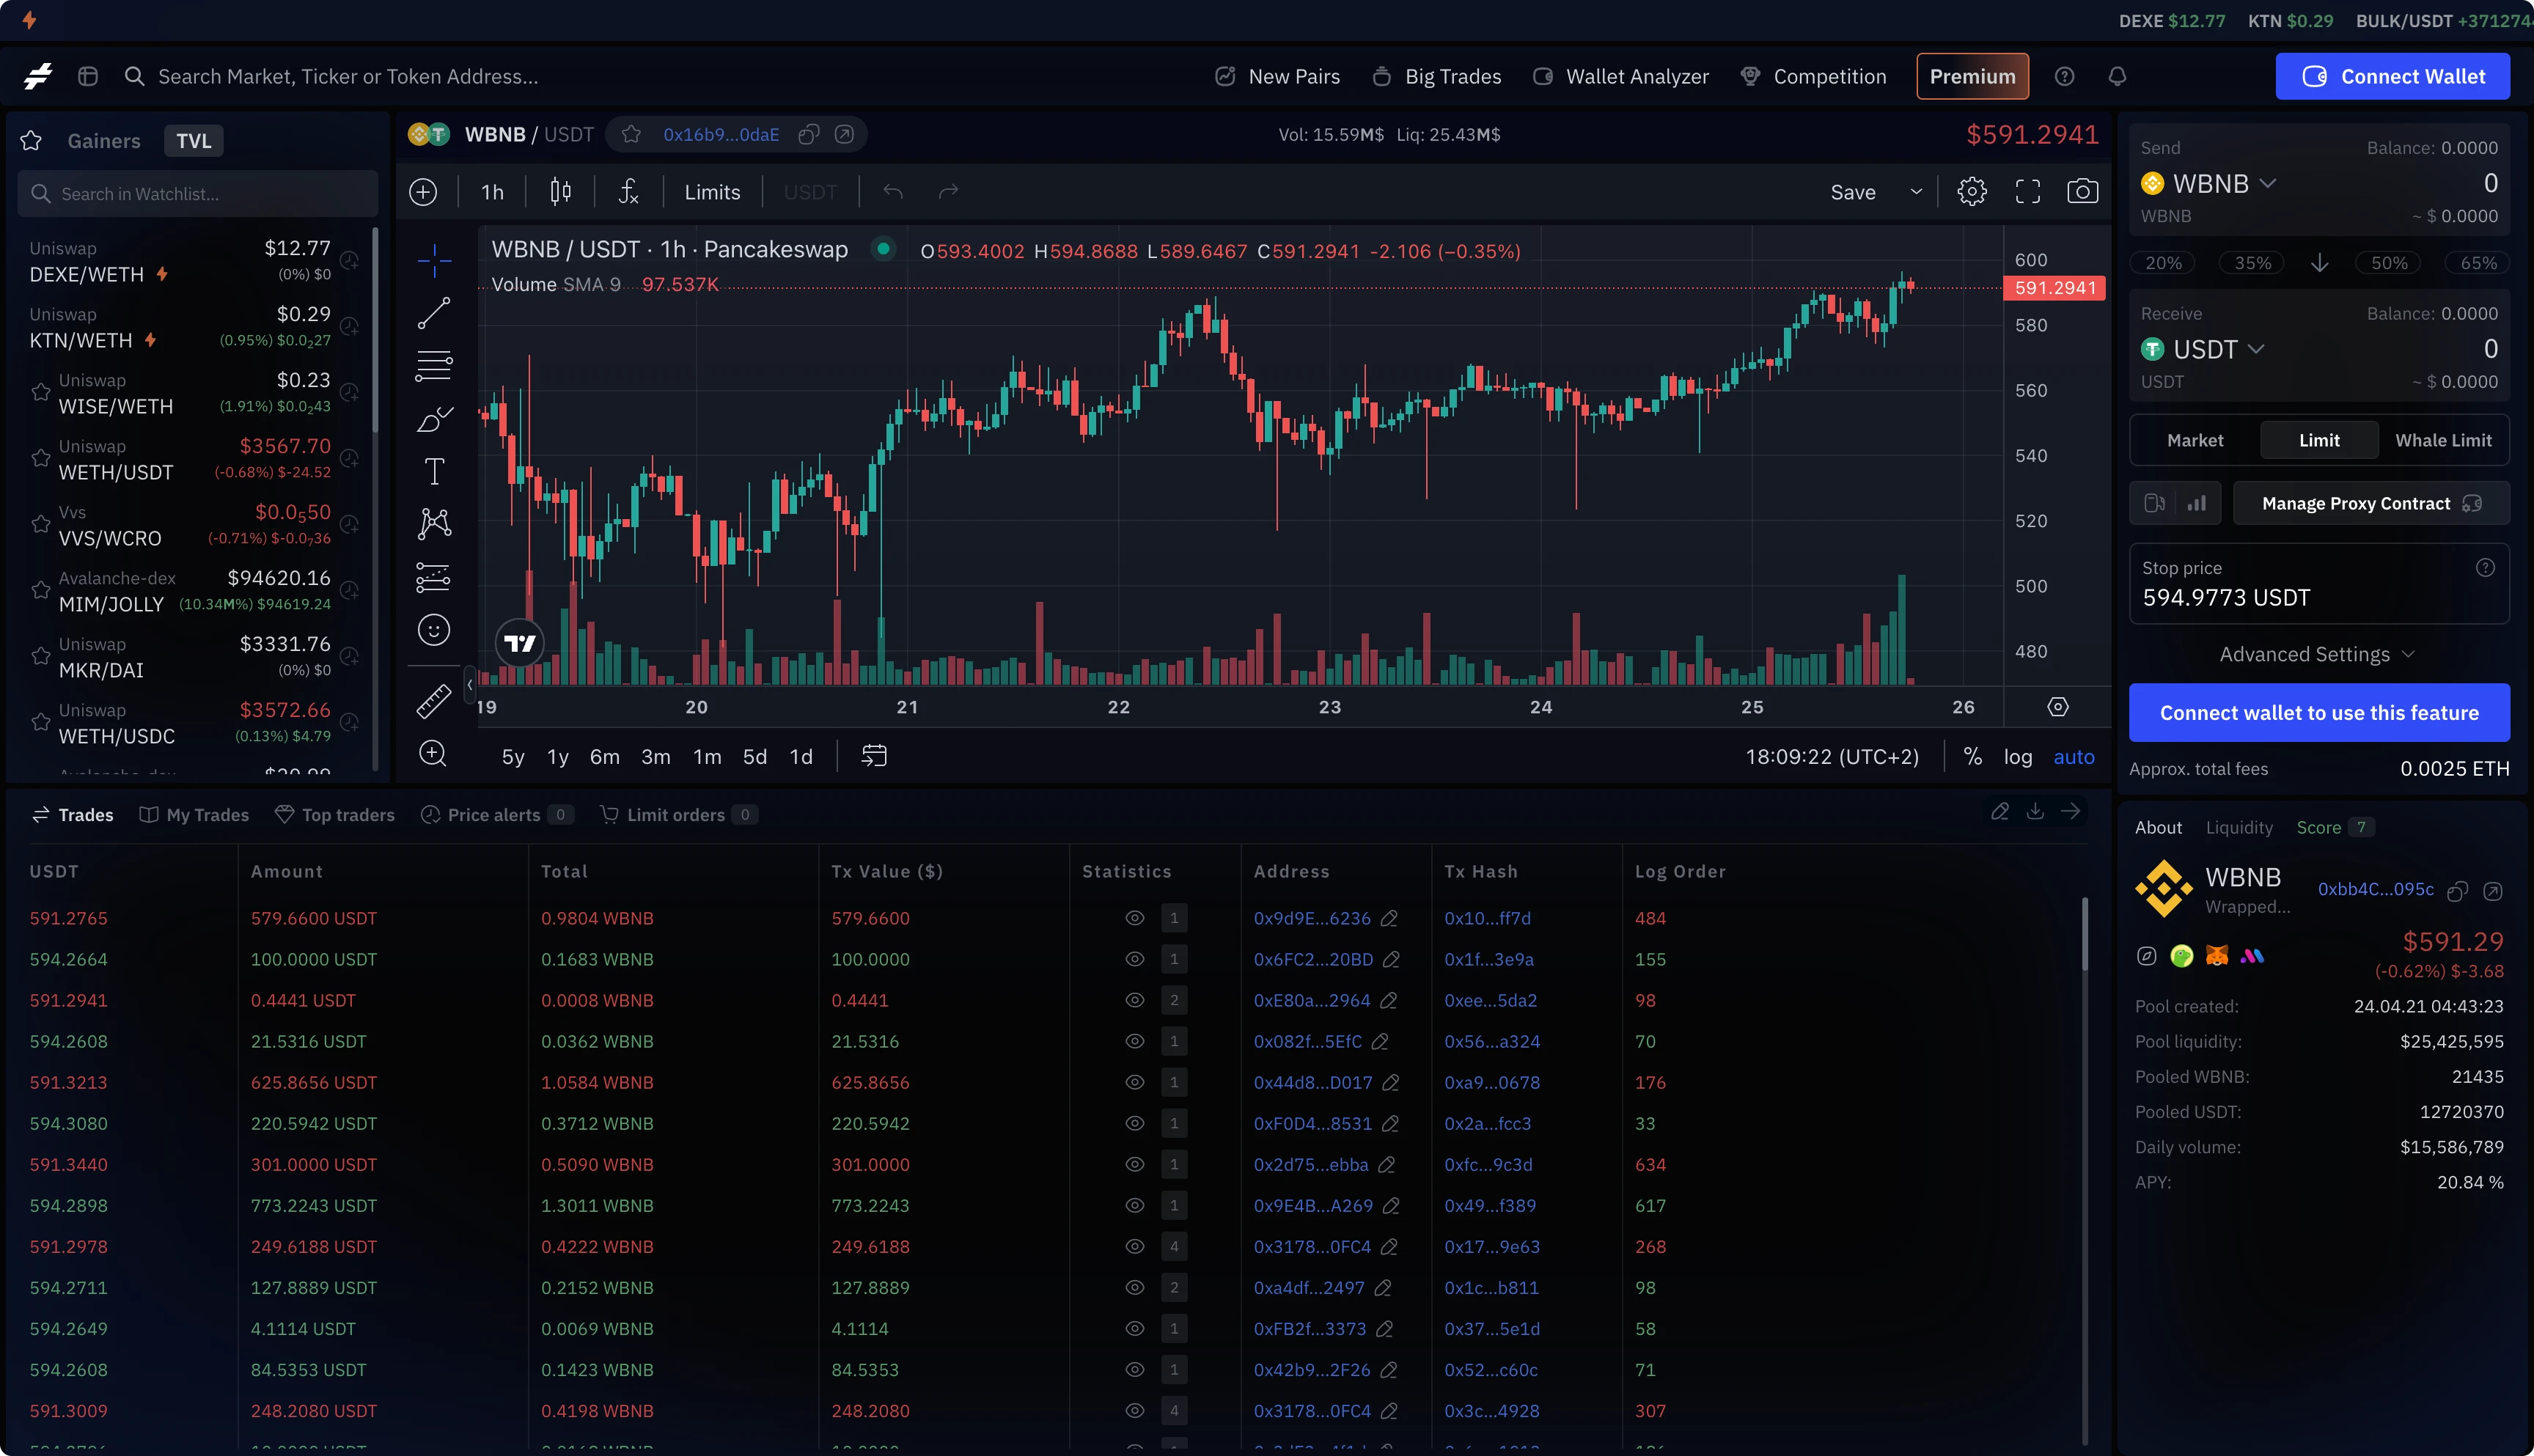Switch to the My Trades tab
Screen dimensions: 2534x1456
(x=194, y=815)
